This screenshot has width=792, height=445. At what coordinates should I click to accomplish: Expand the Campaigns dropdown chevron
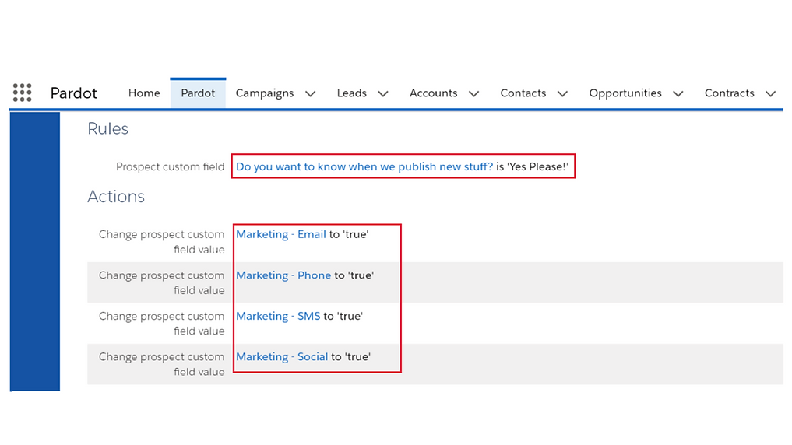[x=311, y=94]
